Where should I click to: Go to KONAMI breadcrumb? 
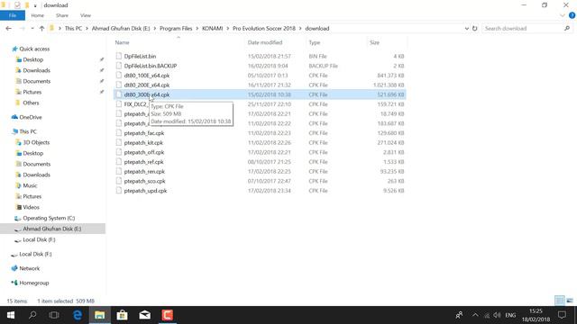pos(213,28)
